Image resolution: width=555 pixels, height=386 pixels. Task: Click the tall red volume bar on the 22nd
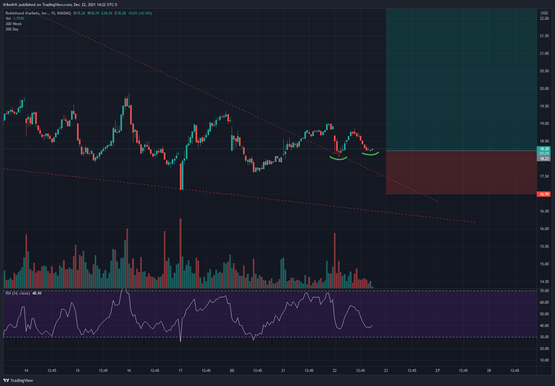(x=335, y=261)
